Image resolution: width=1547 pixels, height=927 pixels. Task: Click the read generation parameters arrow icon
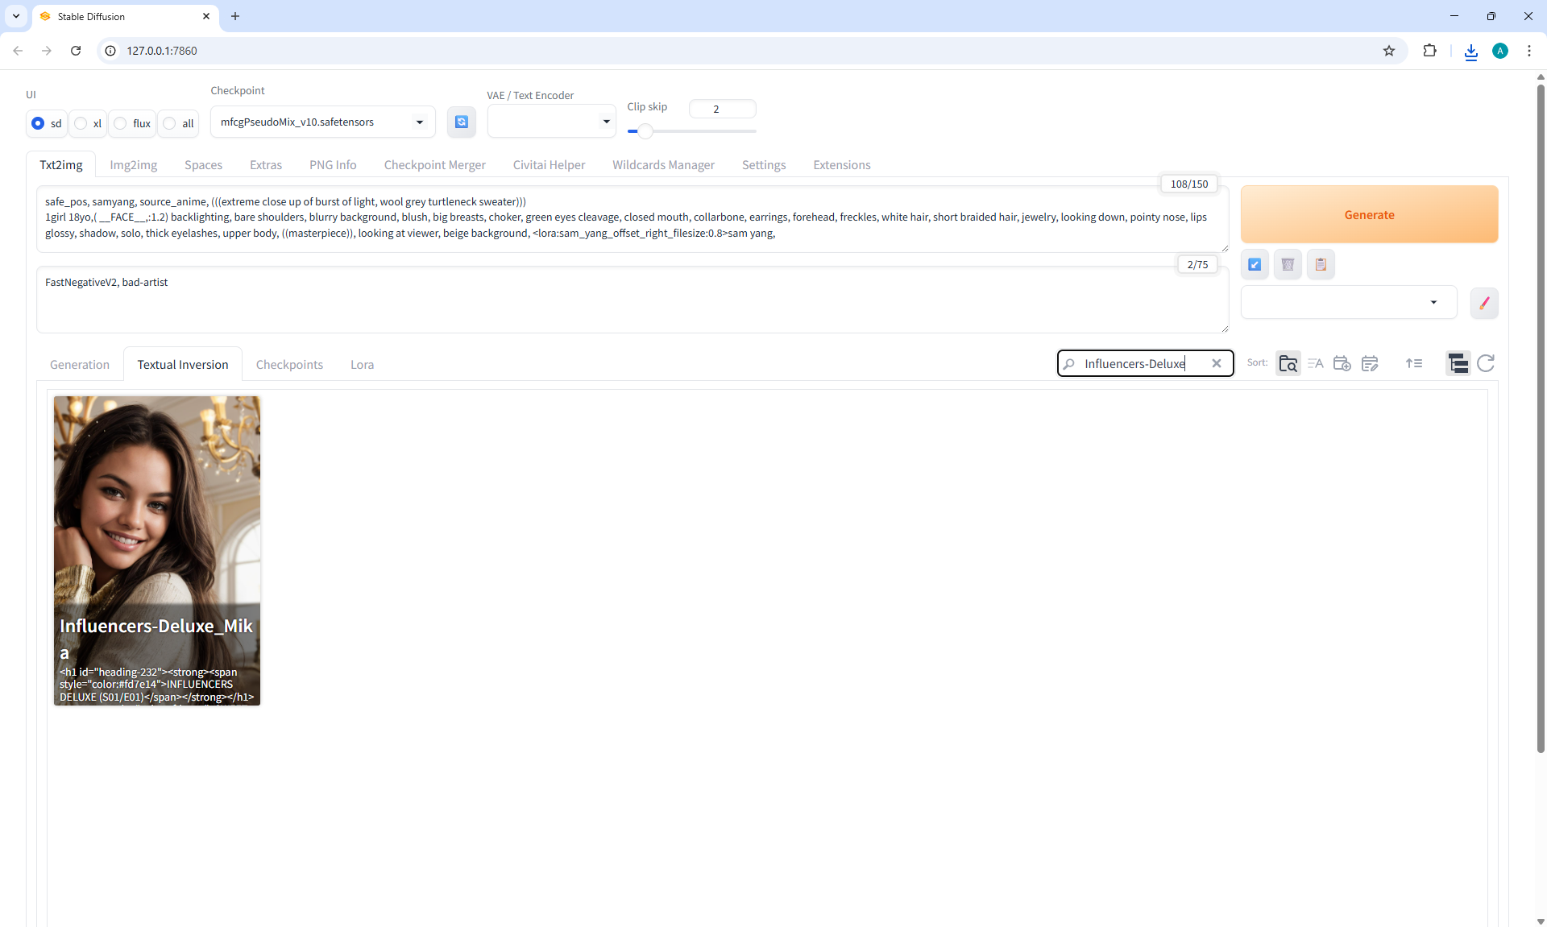(1255, 264)
